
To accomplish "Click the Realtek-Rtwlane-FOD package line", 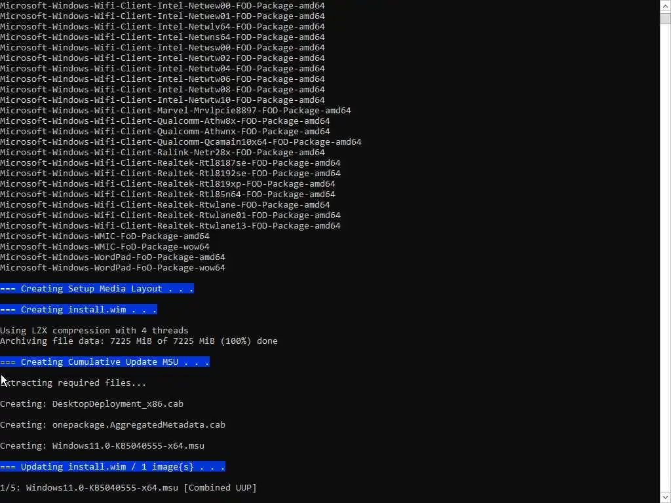I will point(165,205).
